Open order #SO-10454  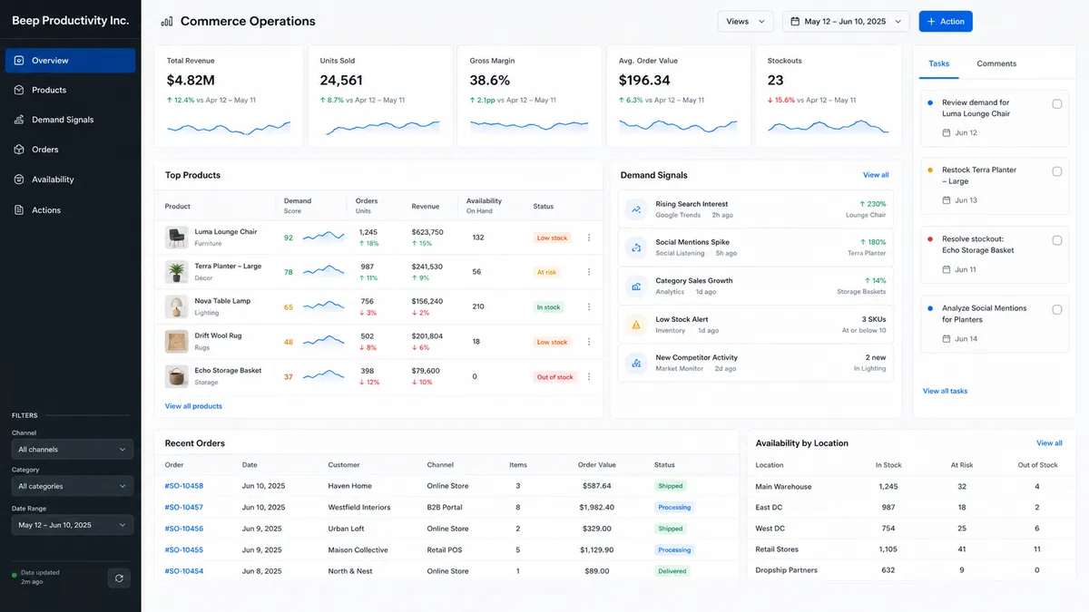[184, 571]
